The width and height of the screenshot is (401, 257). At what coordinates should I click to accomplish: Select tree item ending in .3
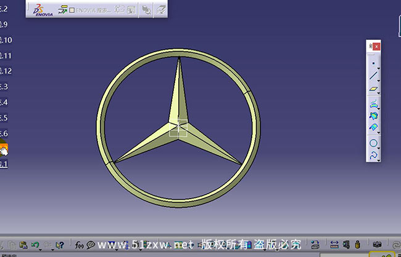4,87
